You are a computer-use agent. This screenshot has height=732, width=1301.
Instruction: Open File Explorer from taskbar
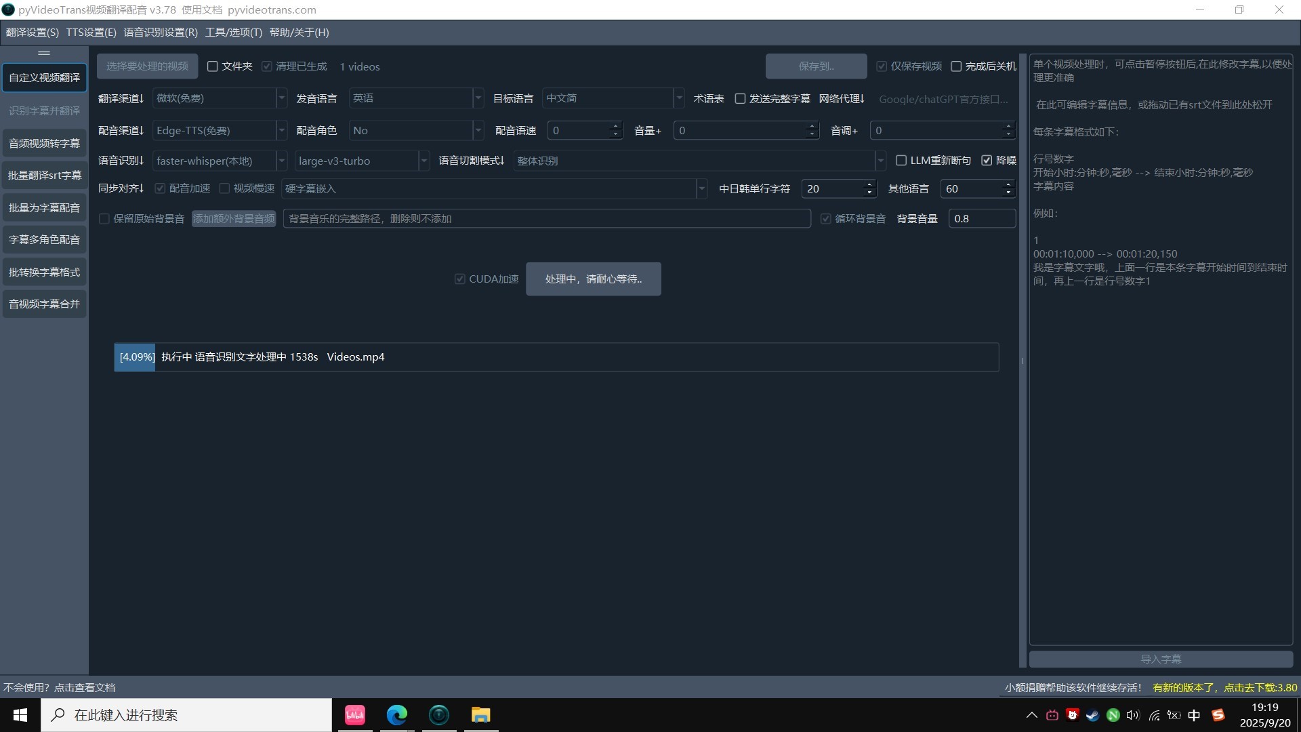pyautogui.click(x=481, y=715)
